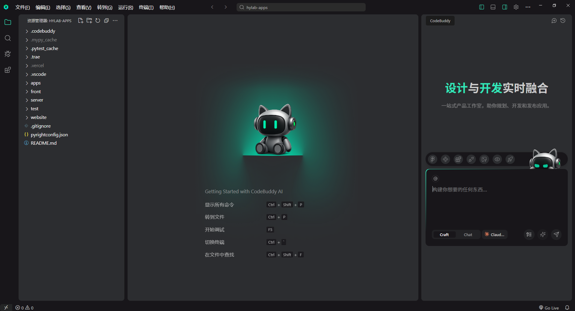
Task: Create a new file in explorer
Action: point(81,21)
